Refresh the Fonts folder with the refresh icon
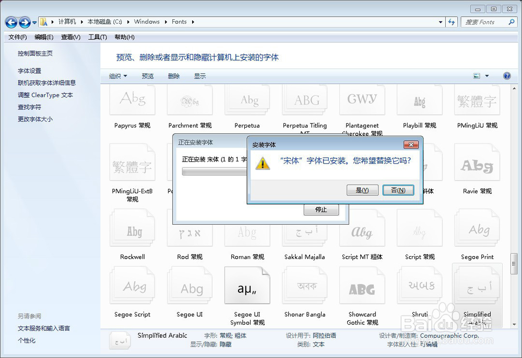522x358 pixels. coord(451,21)
